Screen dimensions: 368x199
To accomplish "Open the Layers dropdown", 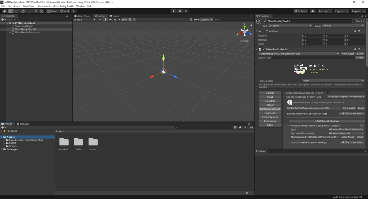I will [342, 11].
